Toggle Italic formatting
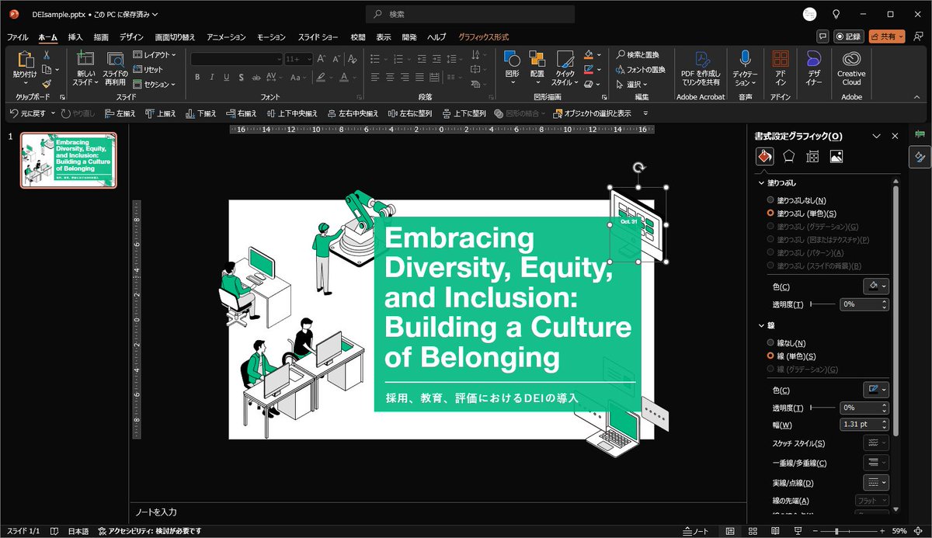The height and width of the screenshot is (538, 932). coord(212,77)
